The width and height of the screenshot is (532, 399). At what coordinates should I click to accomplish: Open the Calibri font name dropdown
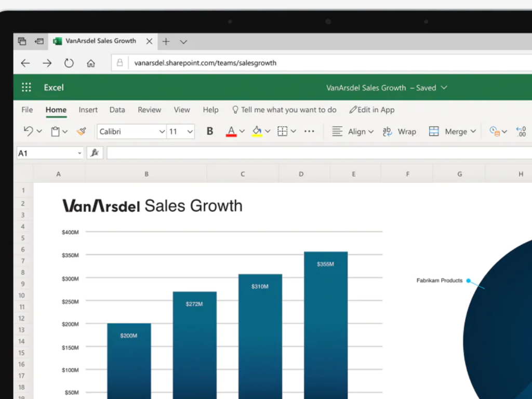pyautogui.click(x=162, y=131)
